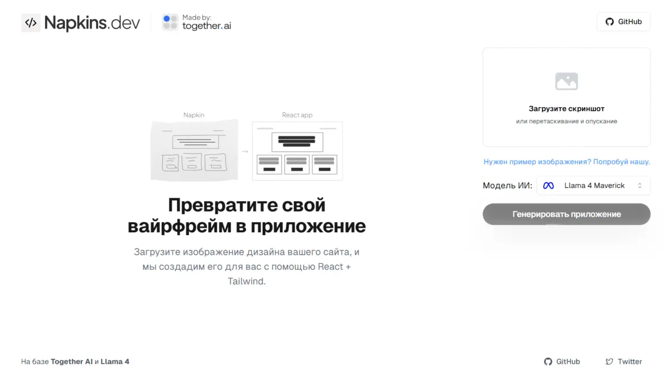Click the image placeholder icon in the upload area
The height and width of the screenshot is (377, 665).
pos(566,81)
